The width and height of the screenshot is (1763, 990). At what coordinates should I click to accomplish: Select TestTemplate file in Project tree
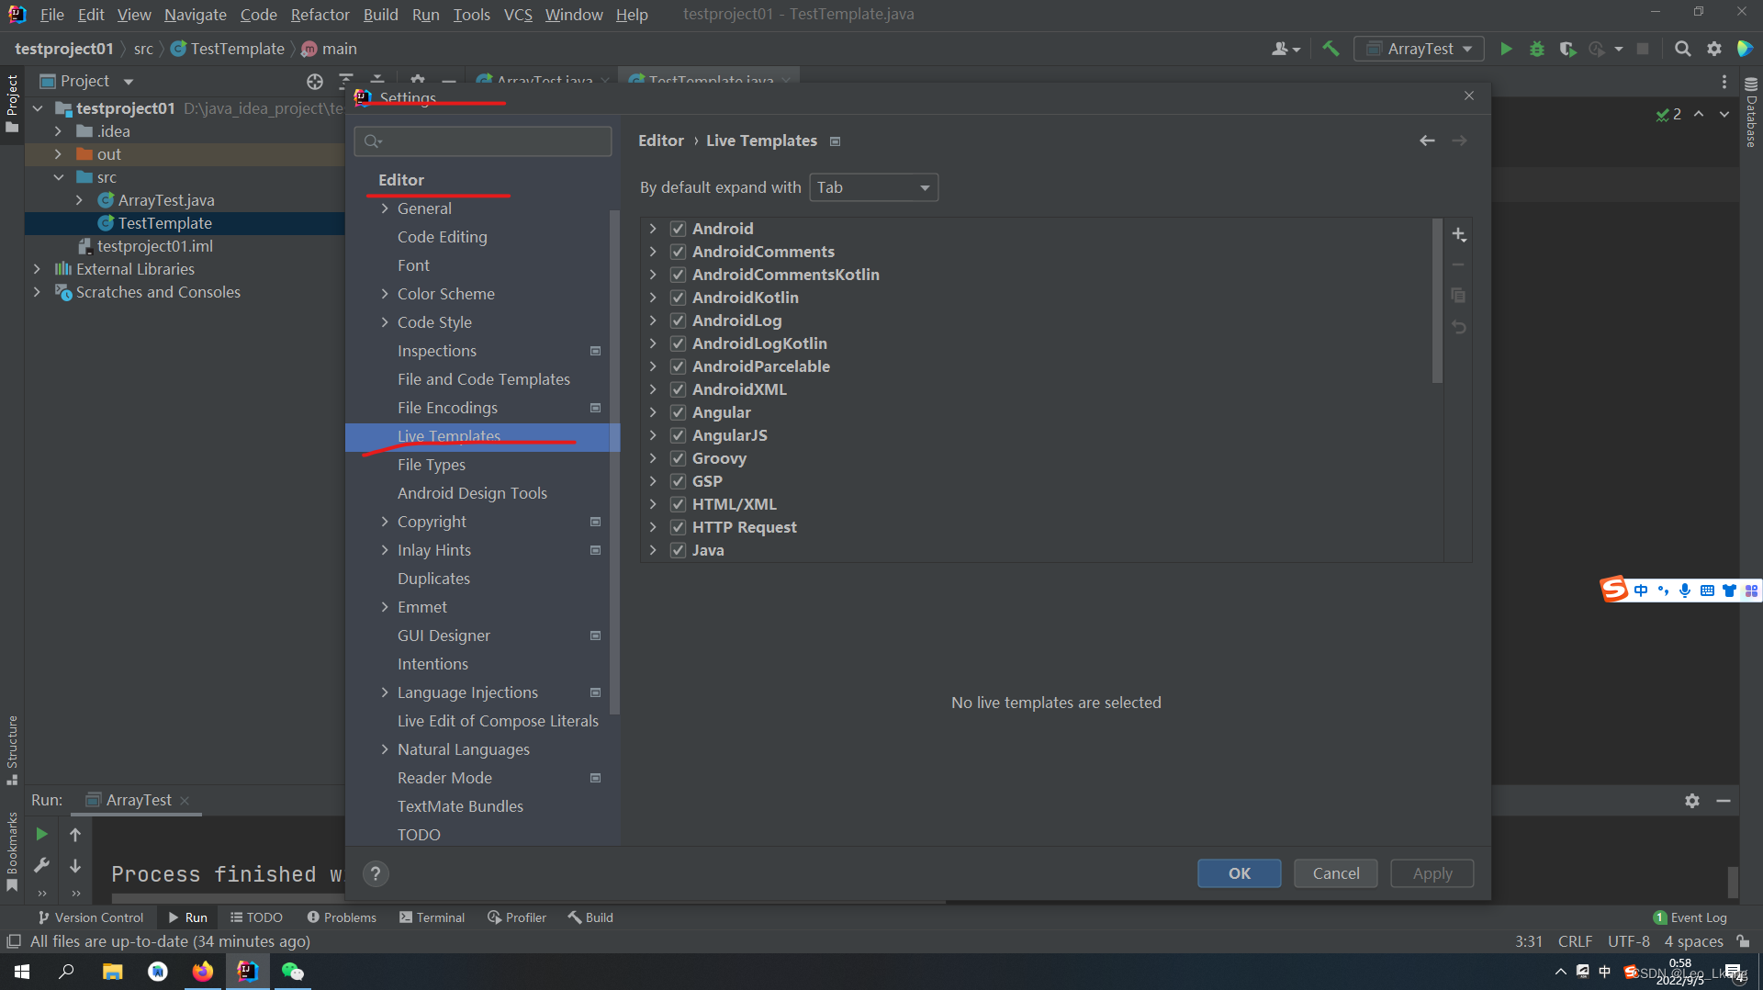[x=164, y=223]
